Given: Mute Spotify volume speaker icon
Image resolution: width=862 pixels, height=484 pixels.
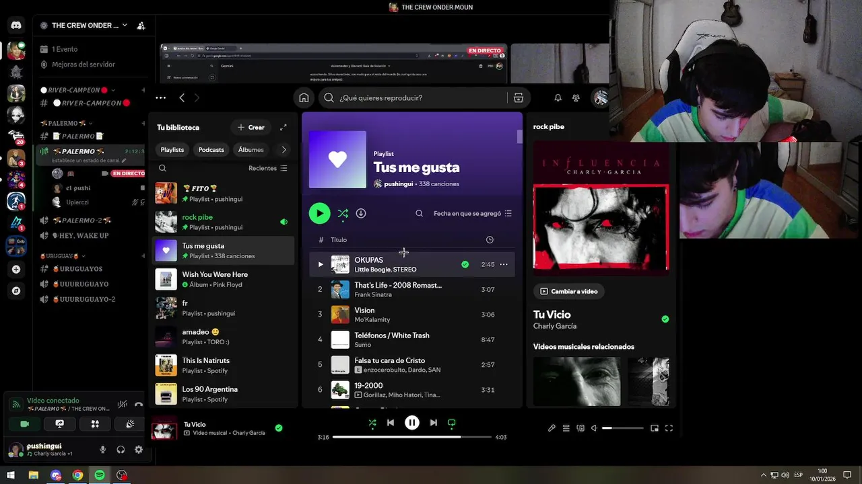Looking at the screenshot, I should pyautogui.click(x=594, y=428).
